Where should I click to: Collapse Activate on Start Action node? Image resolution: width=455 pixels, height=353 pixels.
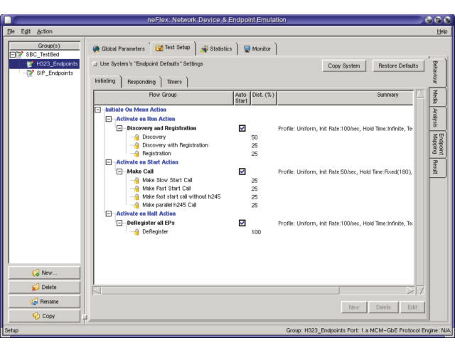click(x=109, y=162)
